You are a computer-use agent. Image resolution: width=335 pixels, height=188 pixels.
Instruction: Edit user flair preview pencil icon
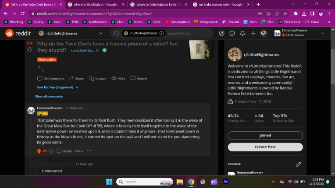pyautogui.click(x=299, y=164)
